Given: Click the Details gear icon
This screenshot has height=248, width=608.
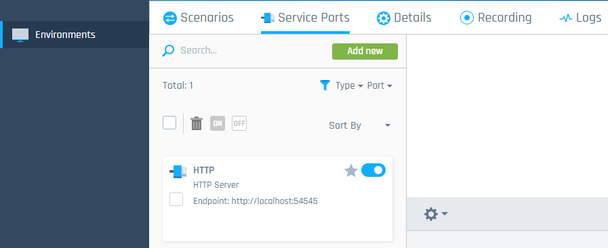Looking at the screenshot, I should 384,18.
